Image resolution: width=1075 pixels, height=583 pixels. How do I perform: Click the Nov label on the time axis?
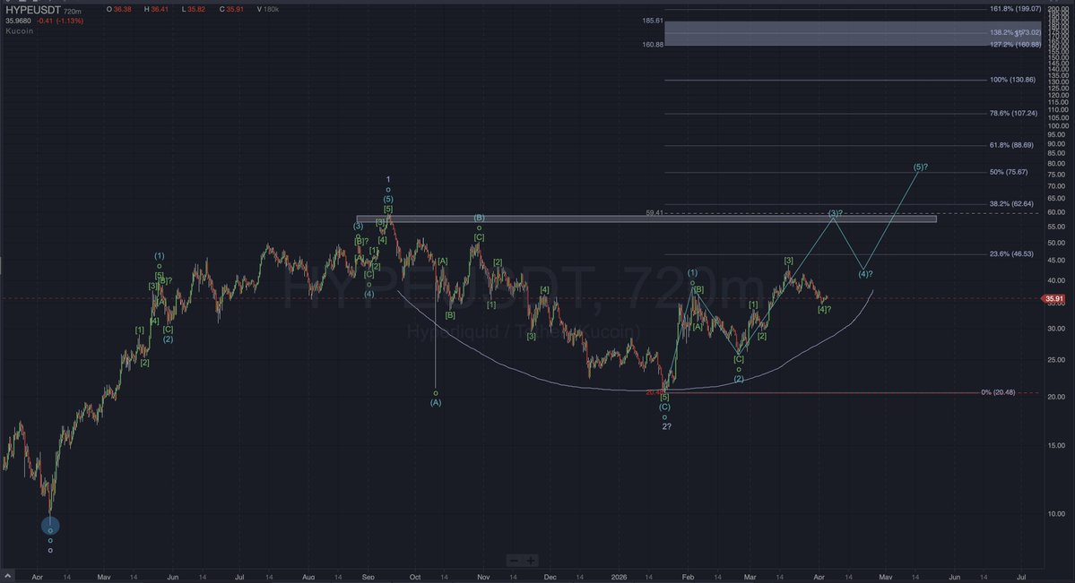483,578
